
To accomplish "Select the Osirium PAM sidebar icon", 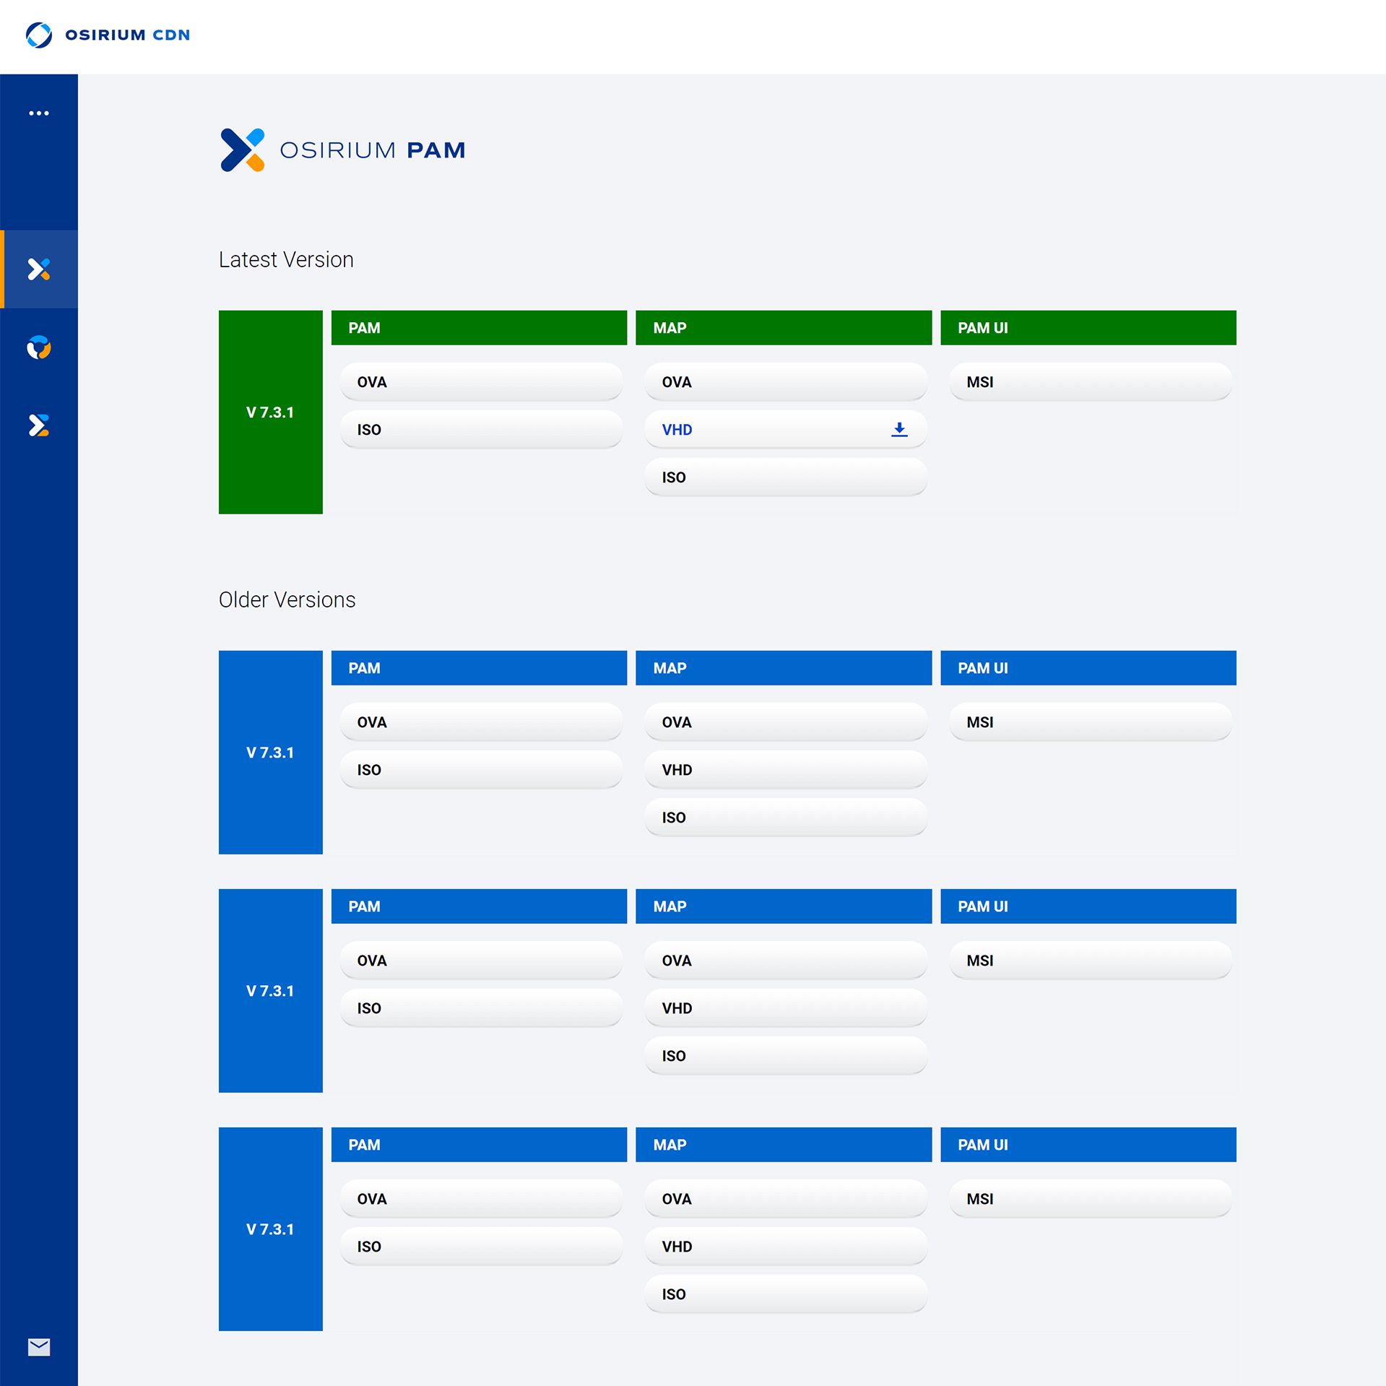I will [x=39, y=269].
